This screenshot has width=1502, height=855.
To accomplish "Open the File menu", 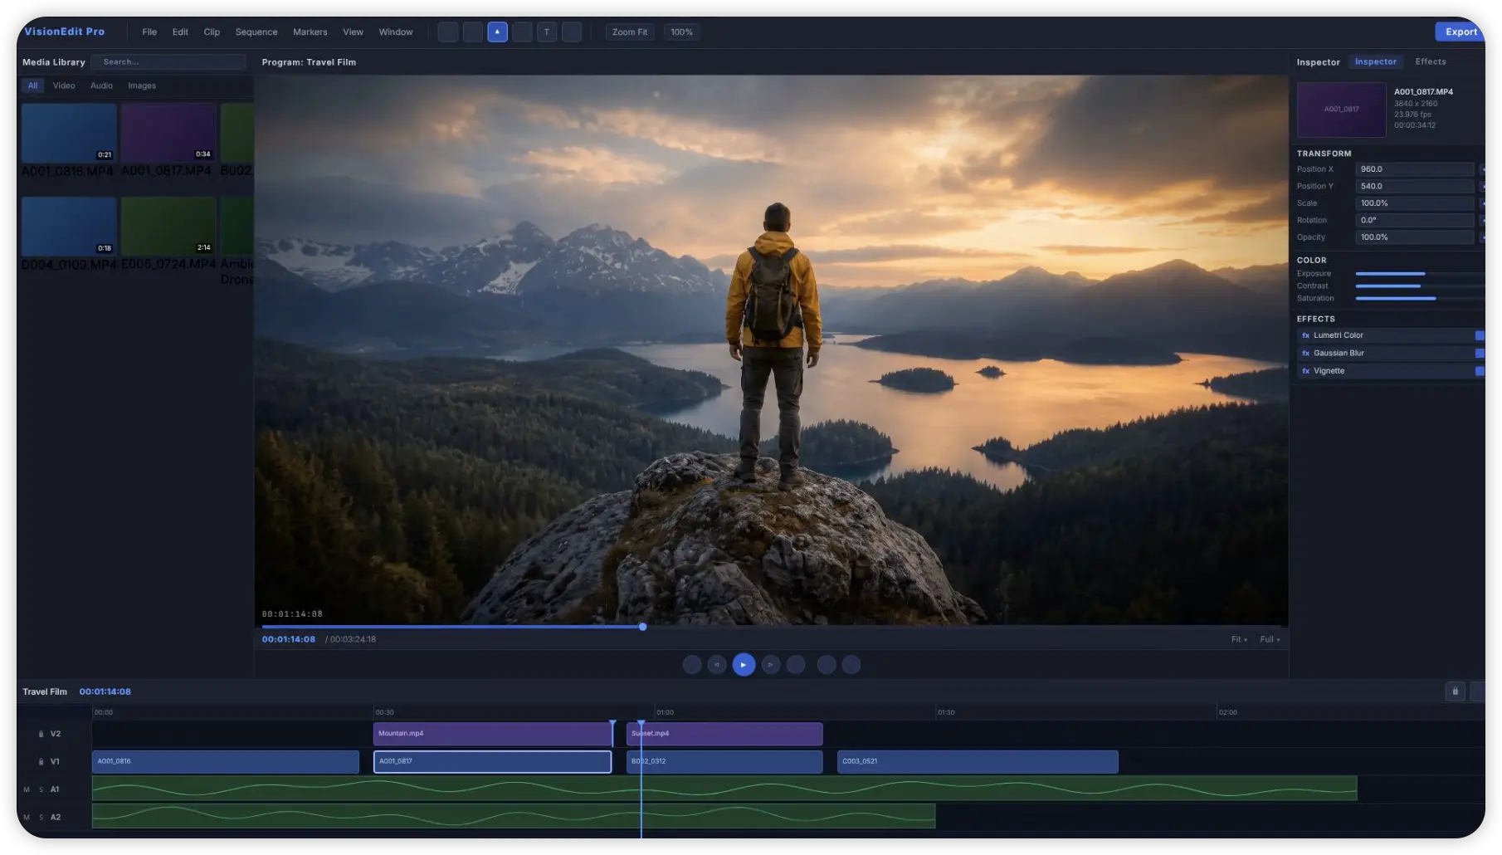I will click(x=149, y=32).
